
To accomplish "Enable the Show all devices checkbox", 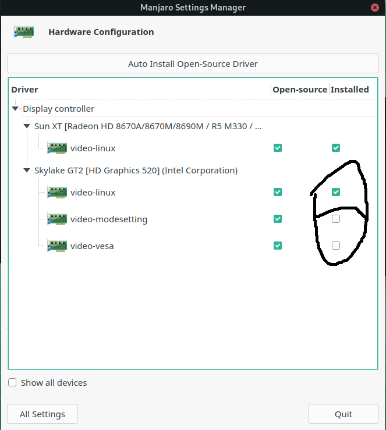I will click(x=12, y=382).
